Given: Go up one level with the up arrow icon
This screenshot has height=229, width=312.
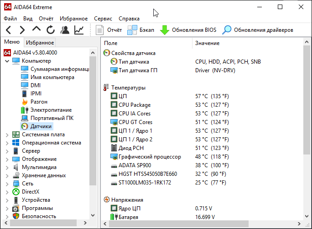Looking at the screenshot, I should (36, 29).
